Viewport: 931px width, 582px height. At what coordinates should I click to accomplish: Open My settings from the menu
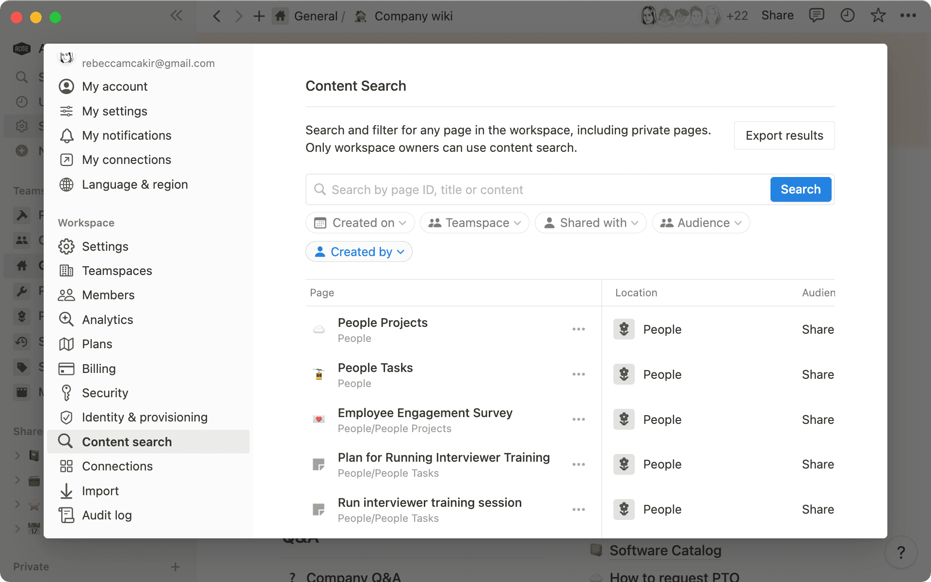coord(114,111)
